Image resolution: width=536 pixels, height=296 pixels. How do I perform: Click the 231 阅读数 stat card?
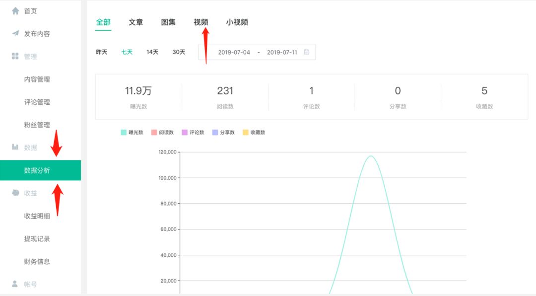[225, 97]
